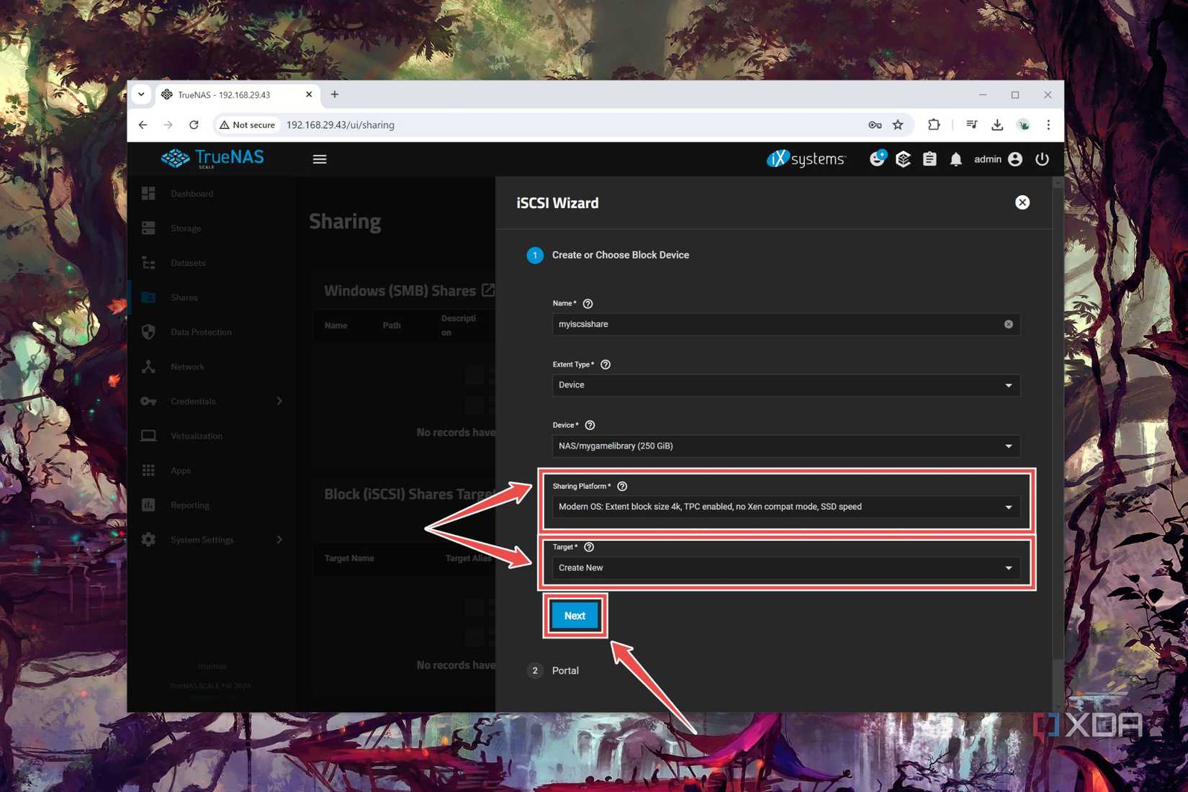Click the browser back button
Screen dimensions: 1188x792
pyautogui.click(x=143, y=125)
